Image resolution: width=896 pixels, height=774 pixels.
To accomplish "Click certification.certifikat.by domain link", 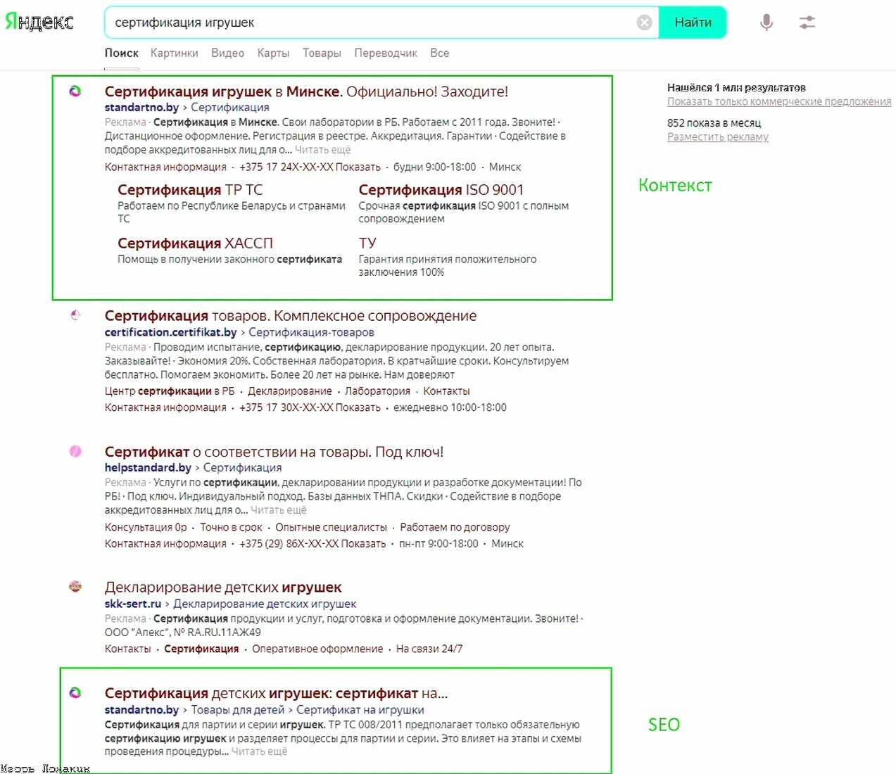I will 170,332.
